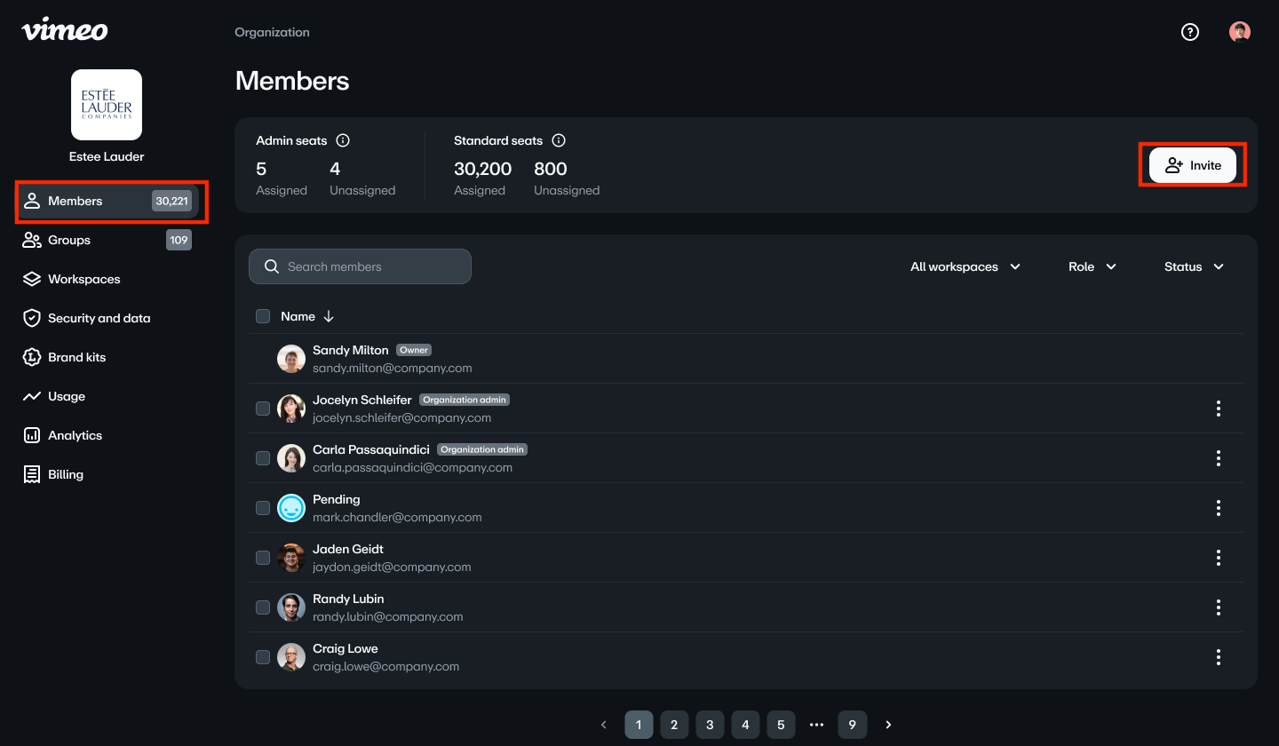Open the help question mark icon
The image size is (1279, 746).
[x=1190, y=32]
